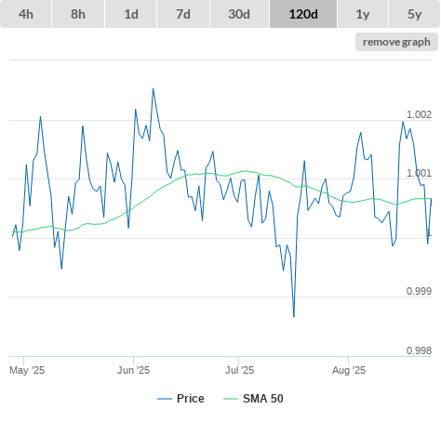The width and height of the screenshot is (441, 423).
Task: Click the green SMA 50 legend line marker
Action: coord(231,399)
